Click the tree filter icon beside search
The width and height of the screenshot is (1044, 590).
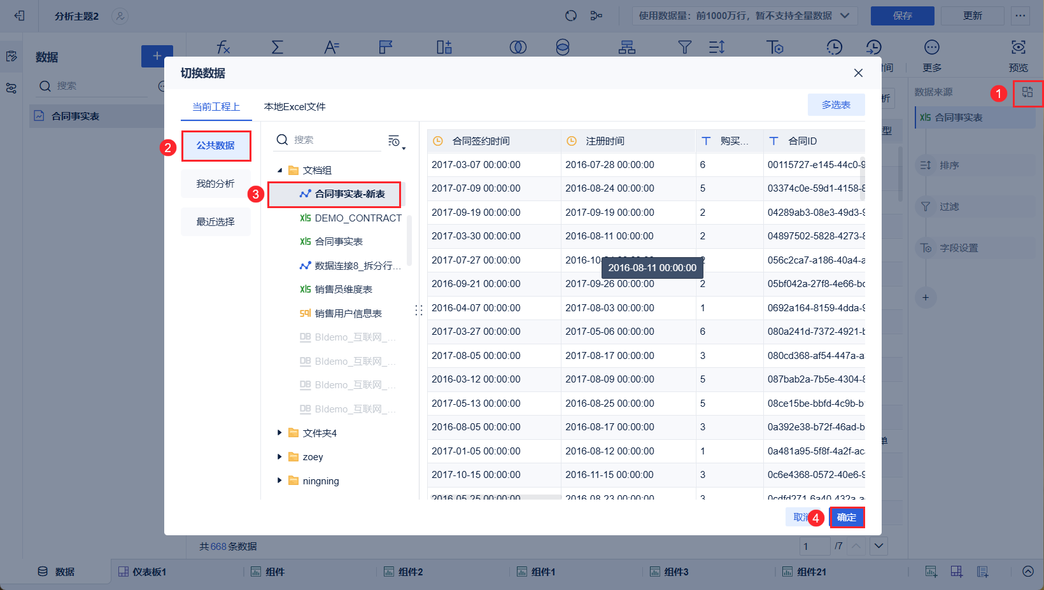395,141
